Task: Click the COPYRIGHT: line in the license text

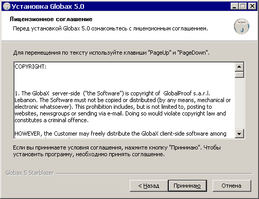Action: tap(30, 67)
